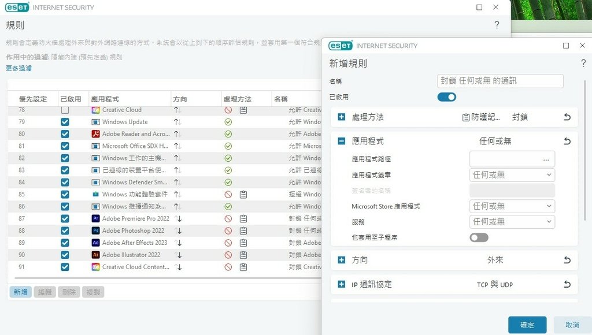The height and width of the screenshot is (335, 592).
Task: Click the 刪除 button below the rules table
Action: pyautogui.click(x=69, y=292)
